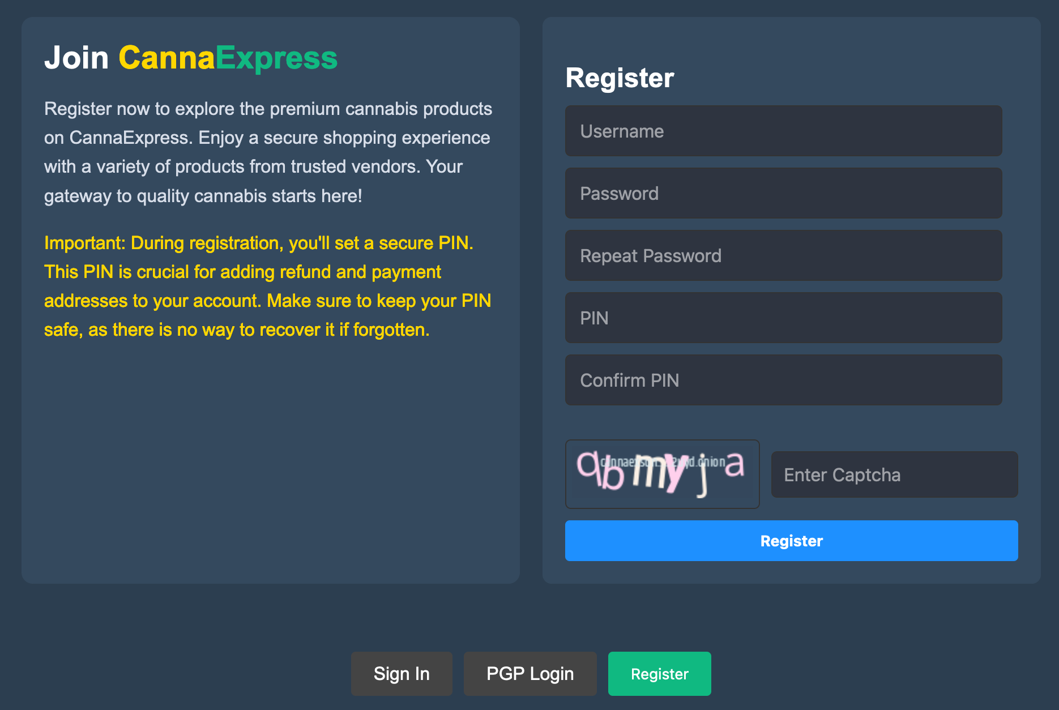1059x710 pixels.
Task: Switch to PGP Login
Action: [530, 674]
